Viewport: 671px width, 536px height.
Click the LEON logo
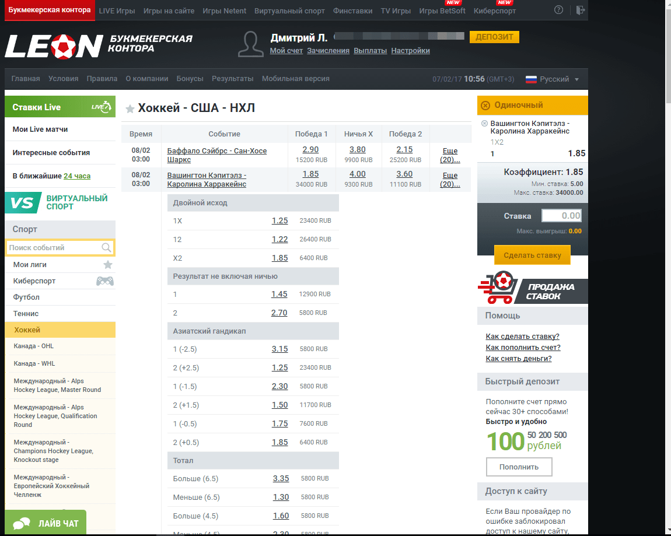[x=54, y=46]
